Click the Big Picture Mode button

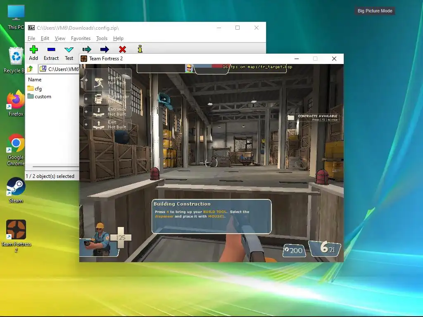[x=375, y=11]
